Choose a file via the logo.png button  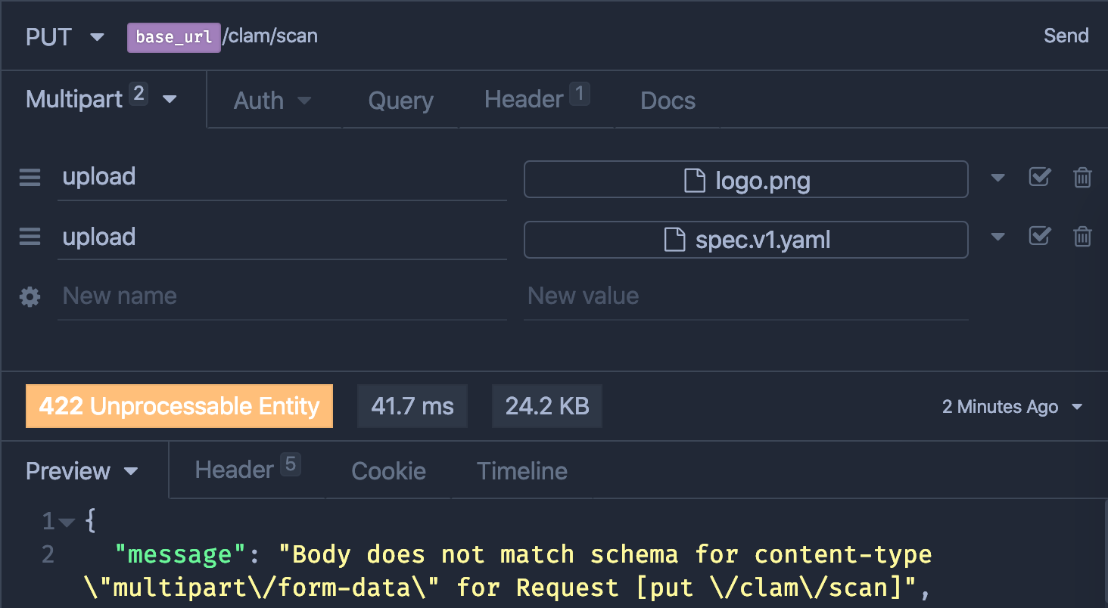point(745,179)
